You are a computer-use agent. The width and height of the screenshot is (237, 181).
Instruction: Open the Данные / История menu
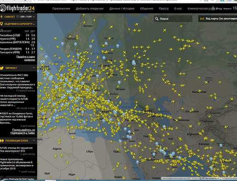pyautogui.click(x=122, y=9)
